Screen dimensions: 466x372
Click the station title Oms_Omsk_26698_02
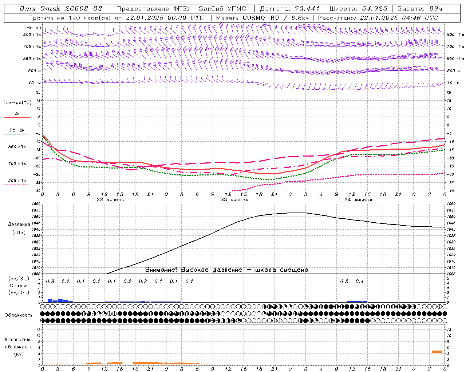coord(61,9)
